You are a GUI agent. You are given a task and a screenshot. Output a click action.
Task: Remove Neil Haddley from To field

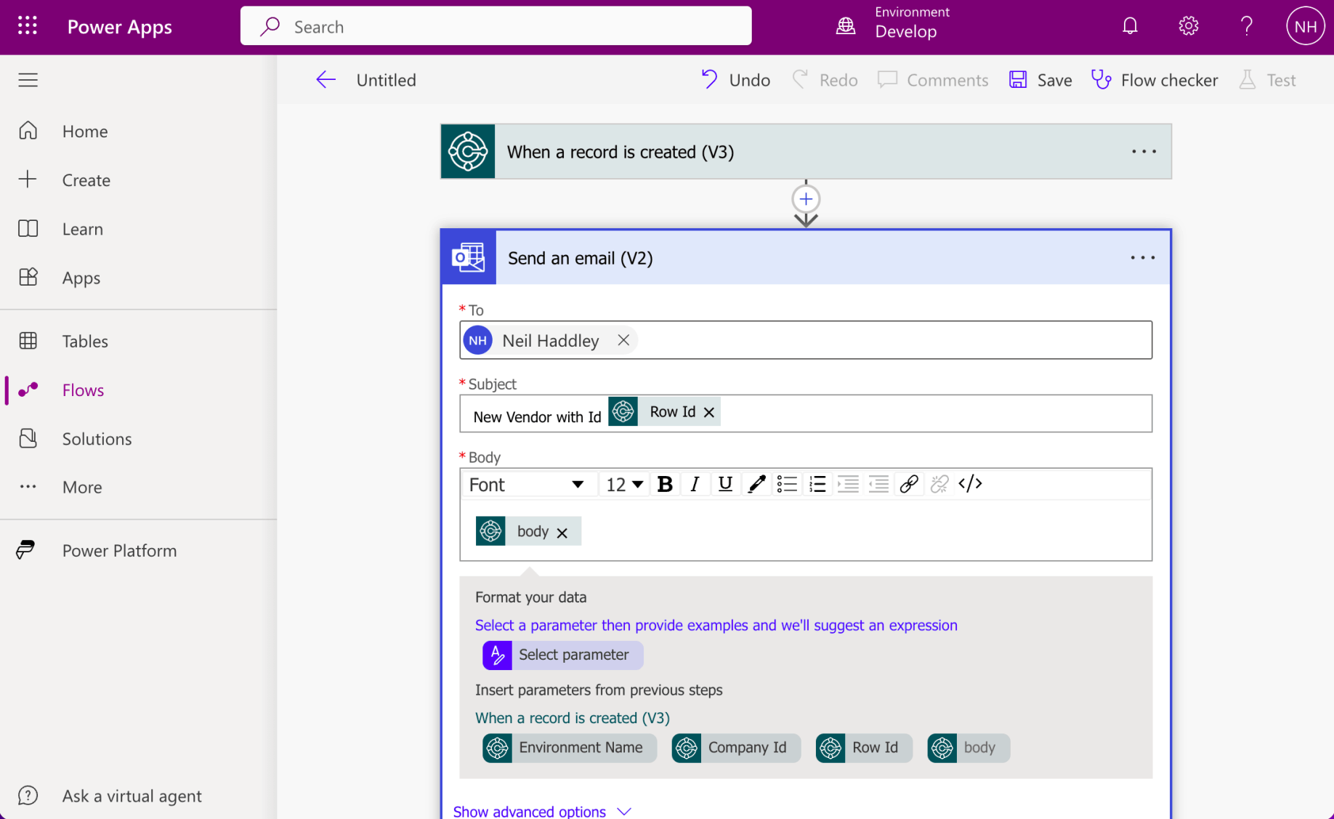[x=623, y=340]
